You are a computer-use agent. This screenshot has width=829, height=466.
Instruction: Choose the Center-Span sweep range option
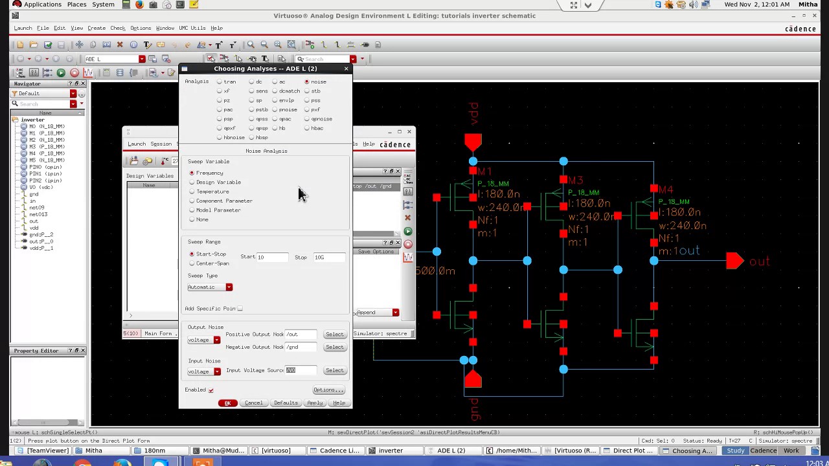(x=192, y=263)
